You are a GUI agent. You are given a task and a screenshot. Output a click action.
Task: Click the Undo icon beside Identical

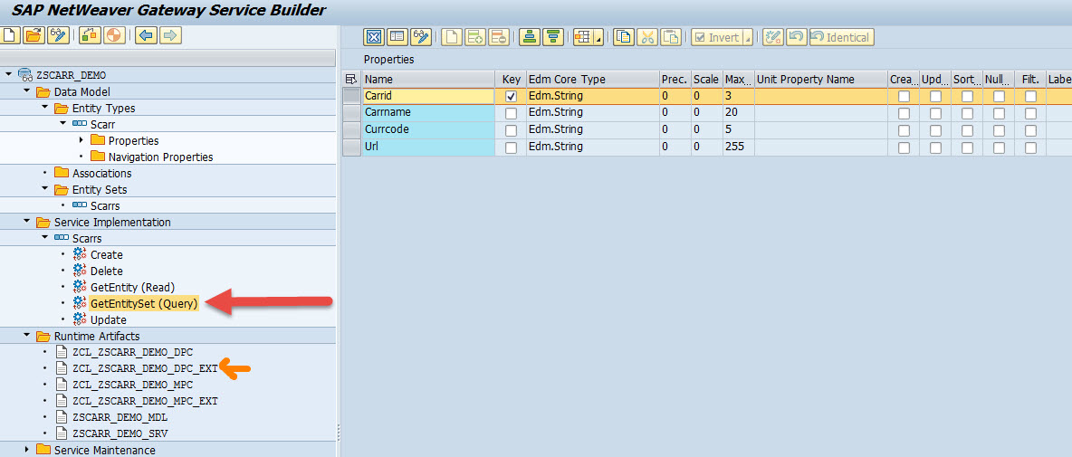[x=797, y=38]
